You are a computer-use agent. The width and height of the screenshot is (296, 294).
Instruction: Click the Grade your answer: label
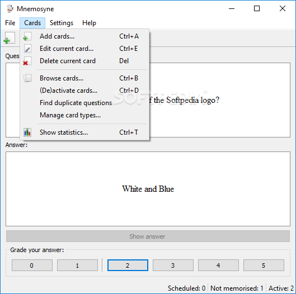[37, 250]
